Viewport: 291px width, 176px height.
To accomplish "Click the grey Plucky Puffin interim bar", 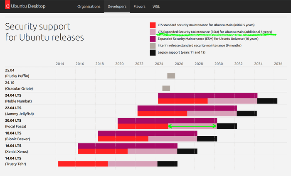I will click(171, 76).
